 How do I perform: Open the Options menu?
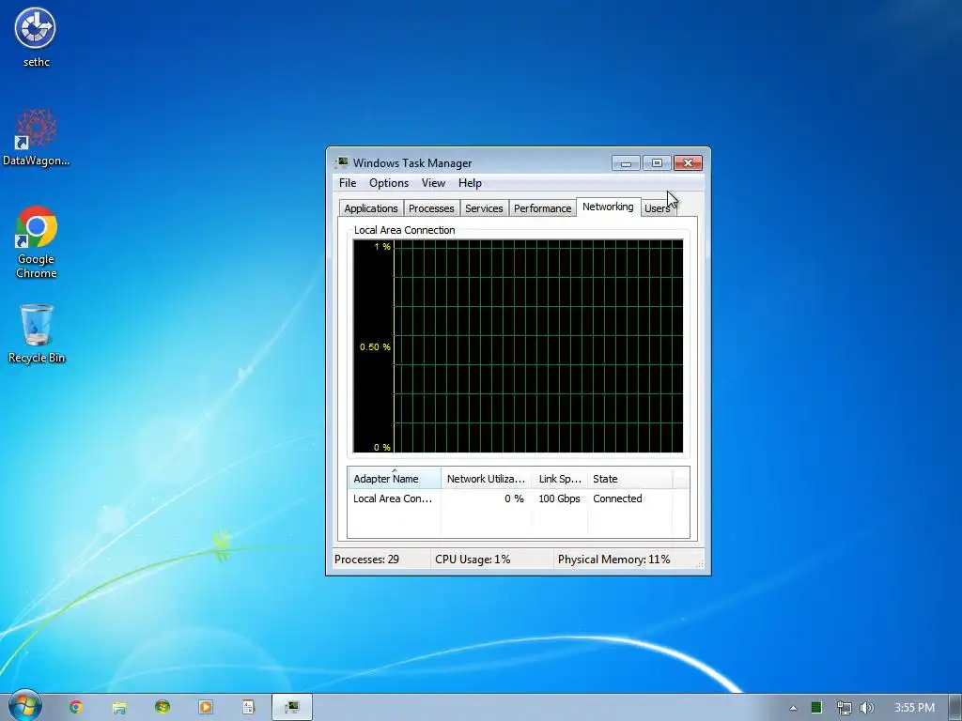pyautogui.click(x=388, y=183)
